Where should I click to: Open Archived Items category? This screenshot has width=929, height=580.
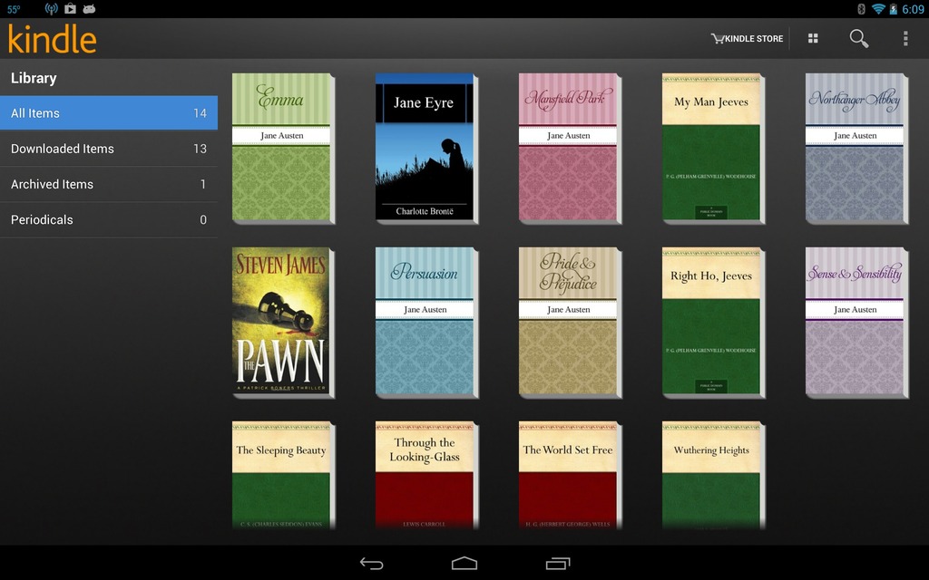click(109, 184)
